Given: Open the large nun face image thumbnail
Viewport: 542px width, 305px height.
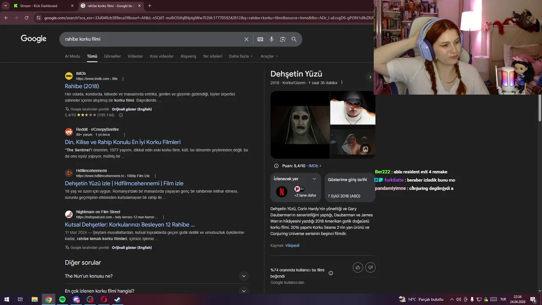Looking at the screenshot, I should coord(300,125).
